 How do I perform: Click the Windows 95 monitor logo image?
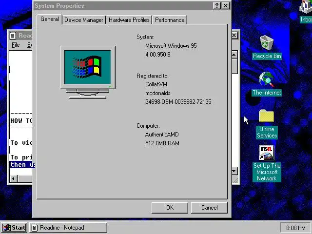[x=88, y=73]
